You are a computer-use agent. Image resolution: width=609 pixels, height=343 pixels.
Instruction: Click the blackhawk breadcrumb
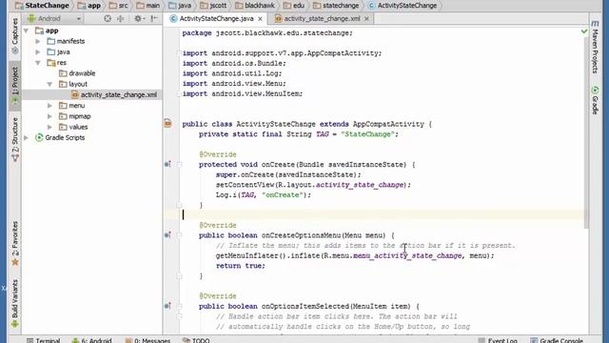(255, 6)
